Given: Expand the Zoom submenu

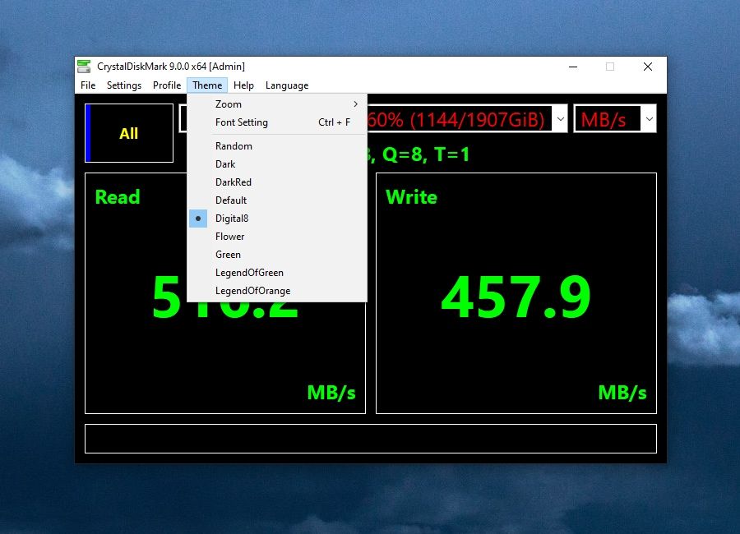Looking at the screenshot, I should coord(277,104).
